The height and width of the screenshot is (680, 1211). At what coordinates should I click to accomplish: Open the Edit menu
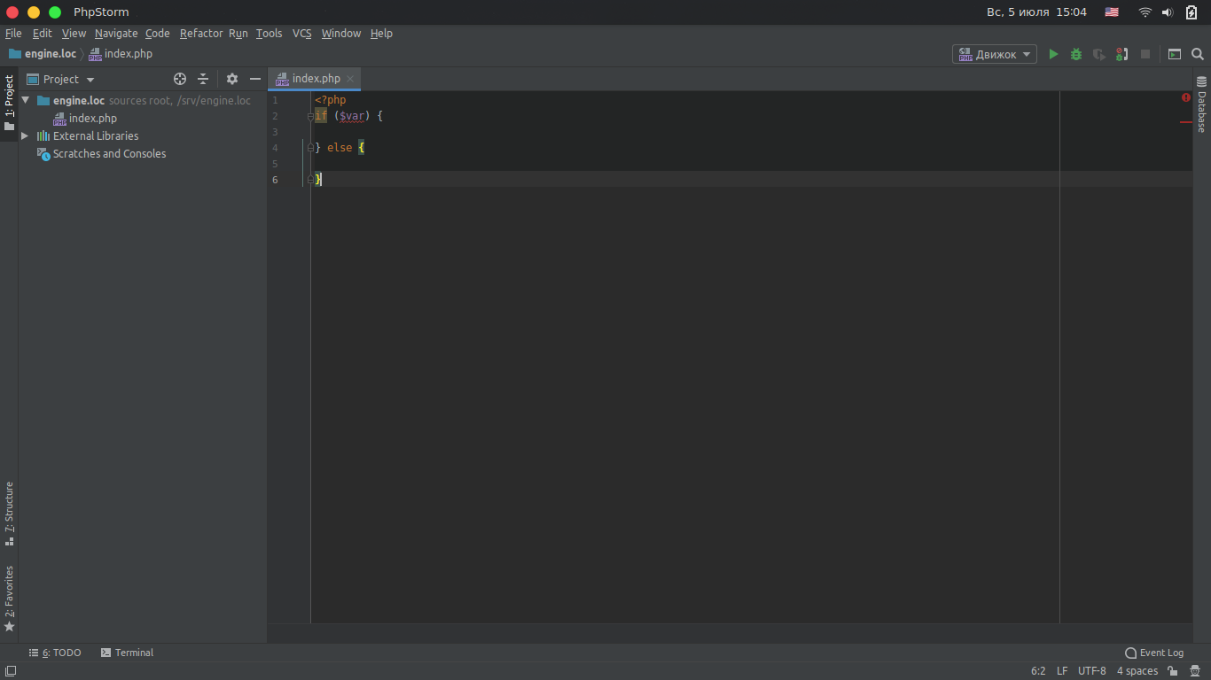click(x=43, y=33)
